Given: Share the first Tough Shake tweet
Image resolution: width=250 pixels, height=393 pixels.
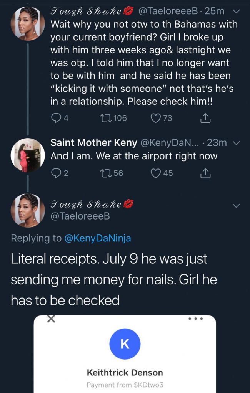Looking at the screenshot, I should click(206, 118).
